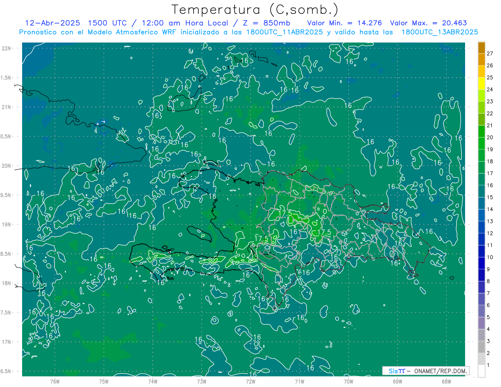Click the '27' label on the color scale

point(490,53)
